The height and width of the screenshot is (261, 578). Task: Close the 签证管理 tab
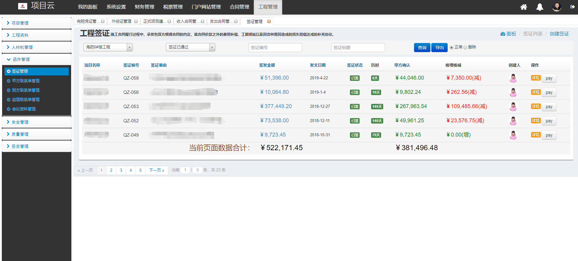click(x=269, y=21)
